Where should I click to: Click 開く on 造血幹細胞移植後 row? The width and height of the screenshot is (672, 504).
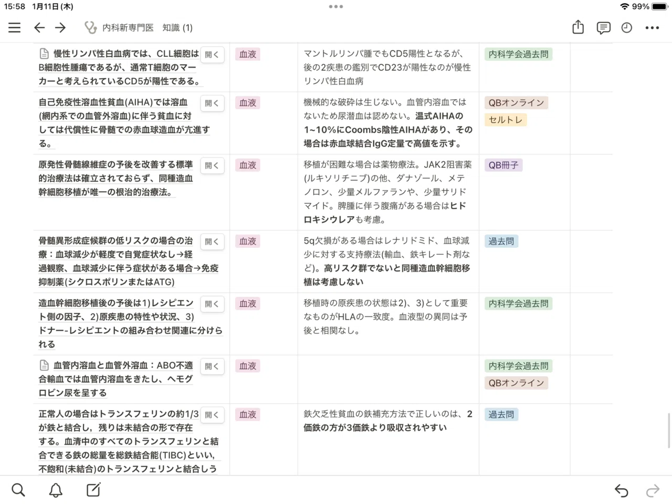coord(212,304)
